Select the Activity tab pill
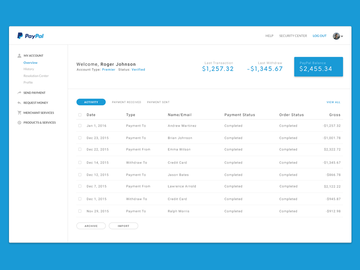This screenshot has height=270, width=360. pyautogui.click(x=91, y=102)
